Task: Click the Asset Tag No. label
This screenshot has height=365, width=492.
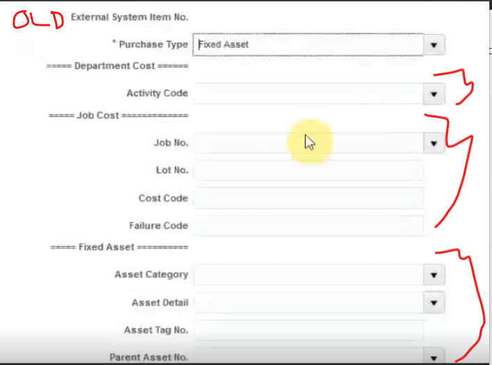Action: pyautogui.click(x=157, y=330)
